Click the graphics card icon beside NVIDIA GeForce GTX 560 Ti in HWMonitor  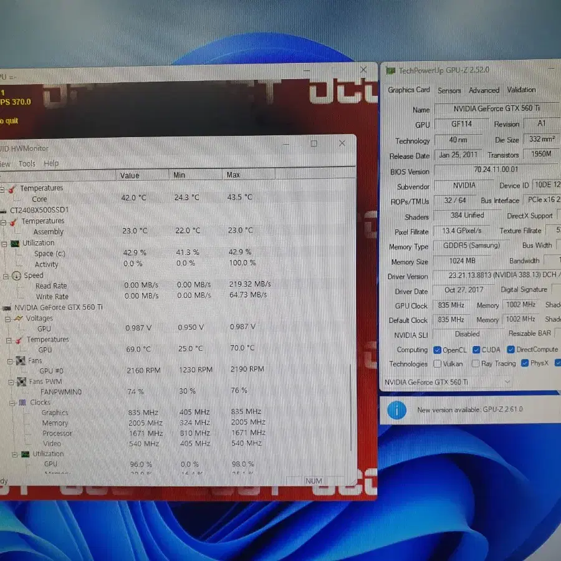coord(7,308)
